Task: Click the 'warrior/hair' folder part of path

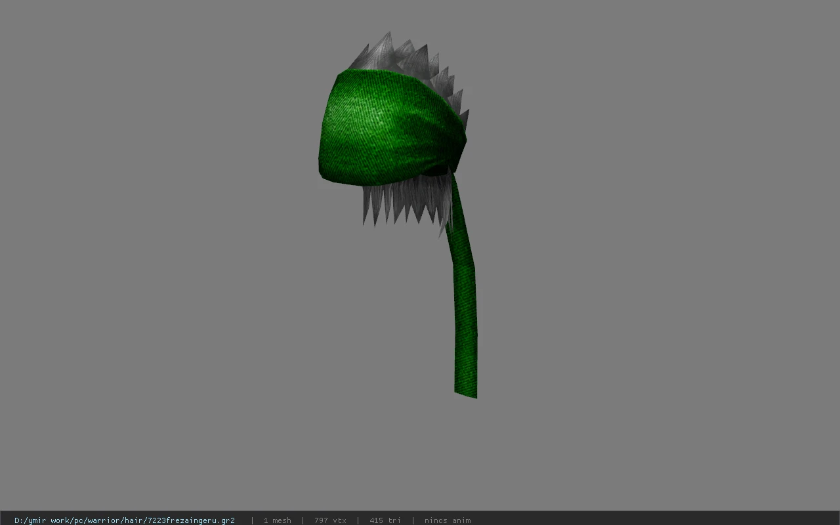Action: click(x=112, y=520)
